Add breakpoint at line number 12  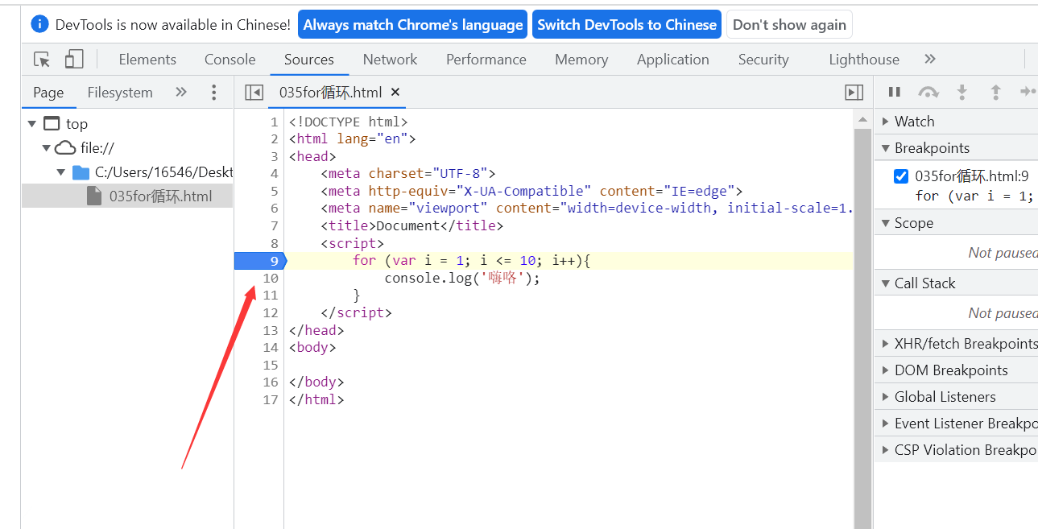[270, 312]
